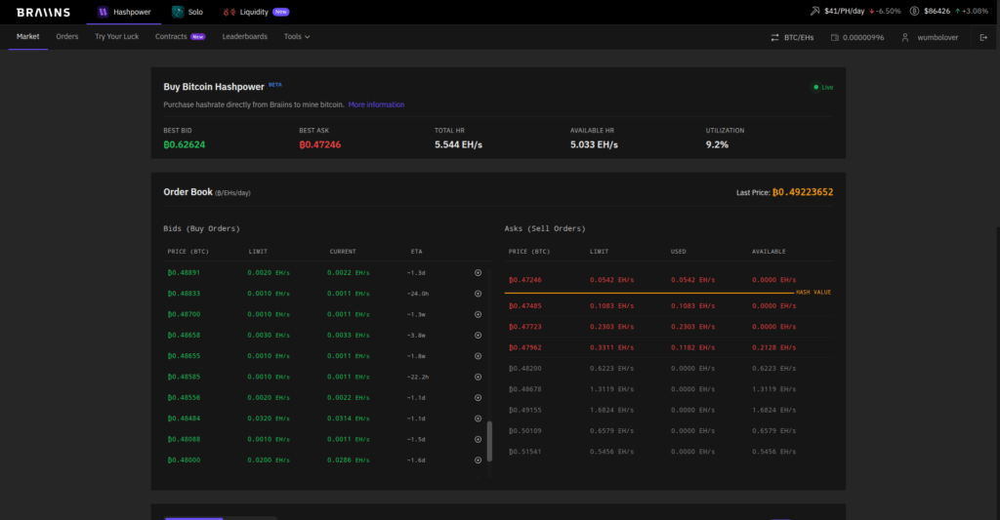Select ask price 0.47962

(524, 348)
